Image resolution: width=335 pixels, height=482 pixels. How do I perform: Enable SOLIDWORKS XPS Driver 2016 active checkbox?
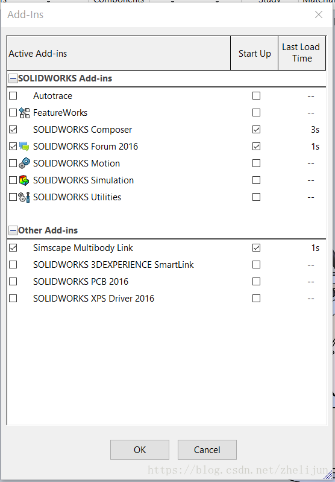tap(13, 298)
